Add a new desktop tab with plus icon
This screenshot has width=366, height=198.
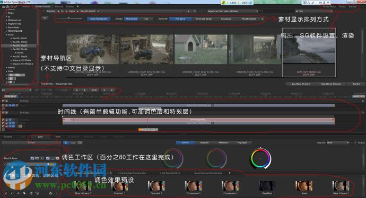[78, 6]
